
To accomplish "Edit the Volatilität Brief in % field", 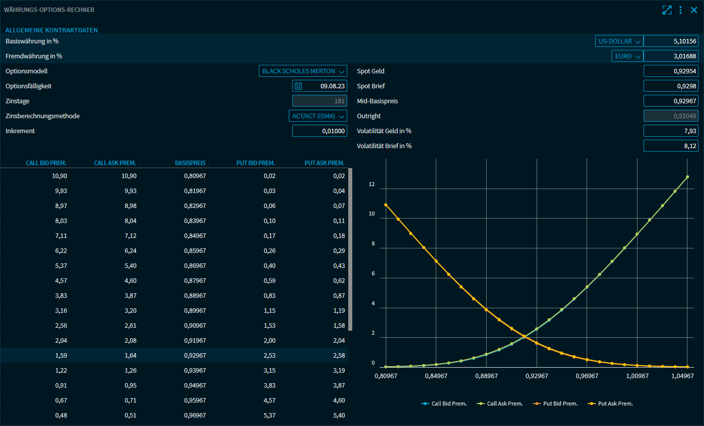I will click(671, 146).
